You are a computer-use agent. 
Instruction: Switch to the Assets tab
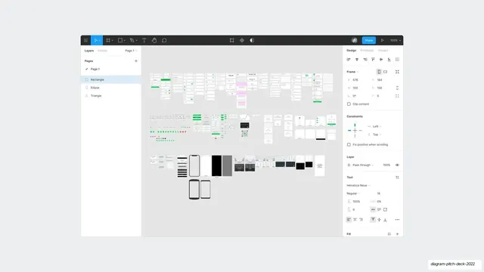(103, 51)
